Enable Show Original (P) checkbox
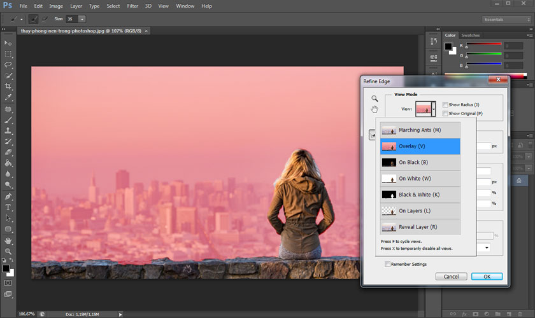The height and width of the screenshot is (318, 535). click(445, 113)
